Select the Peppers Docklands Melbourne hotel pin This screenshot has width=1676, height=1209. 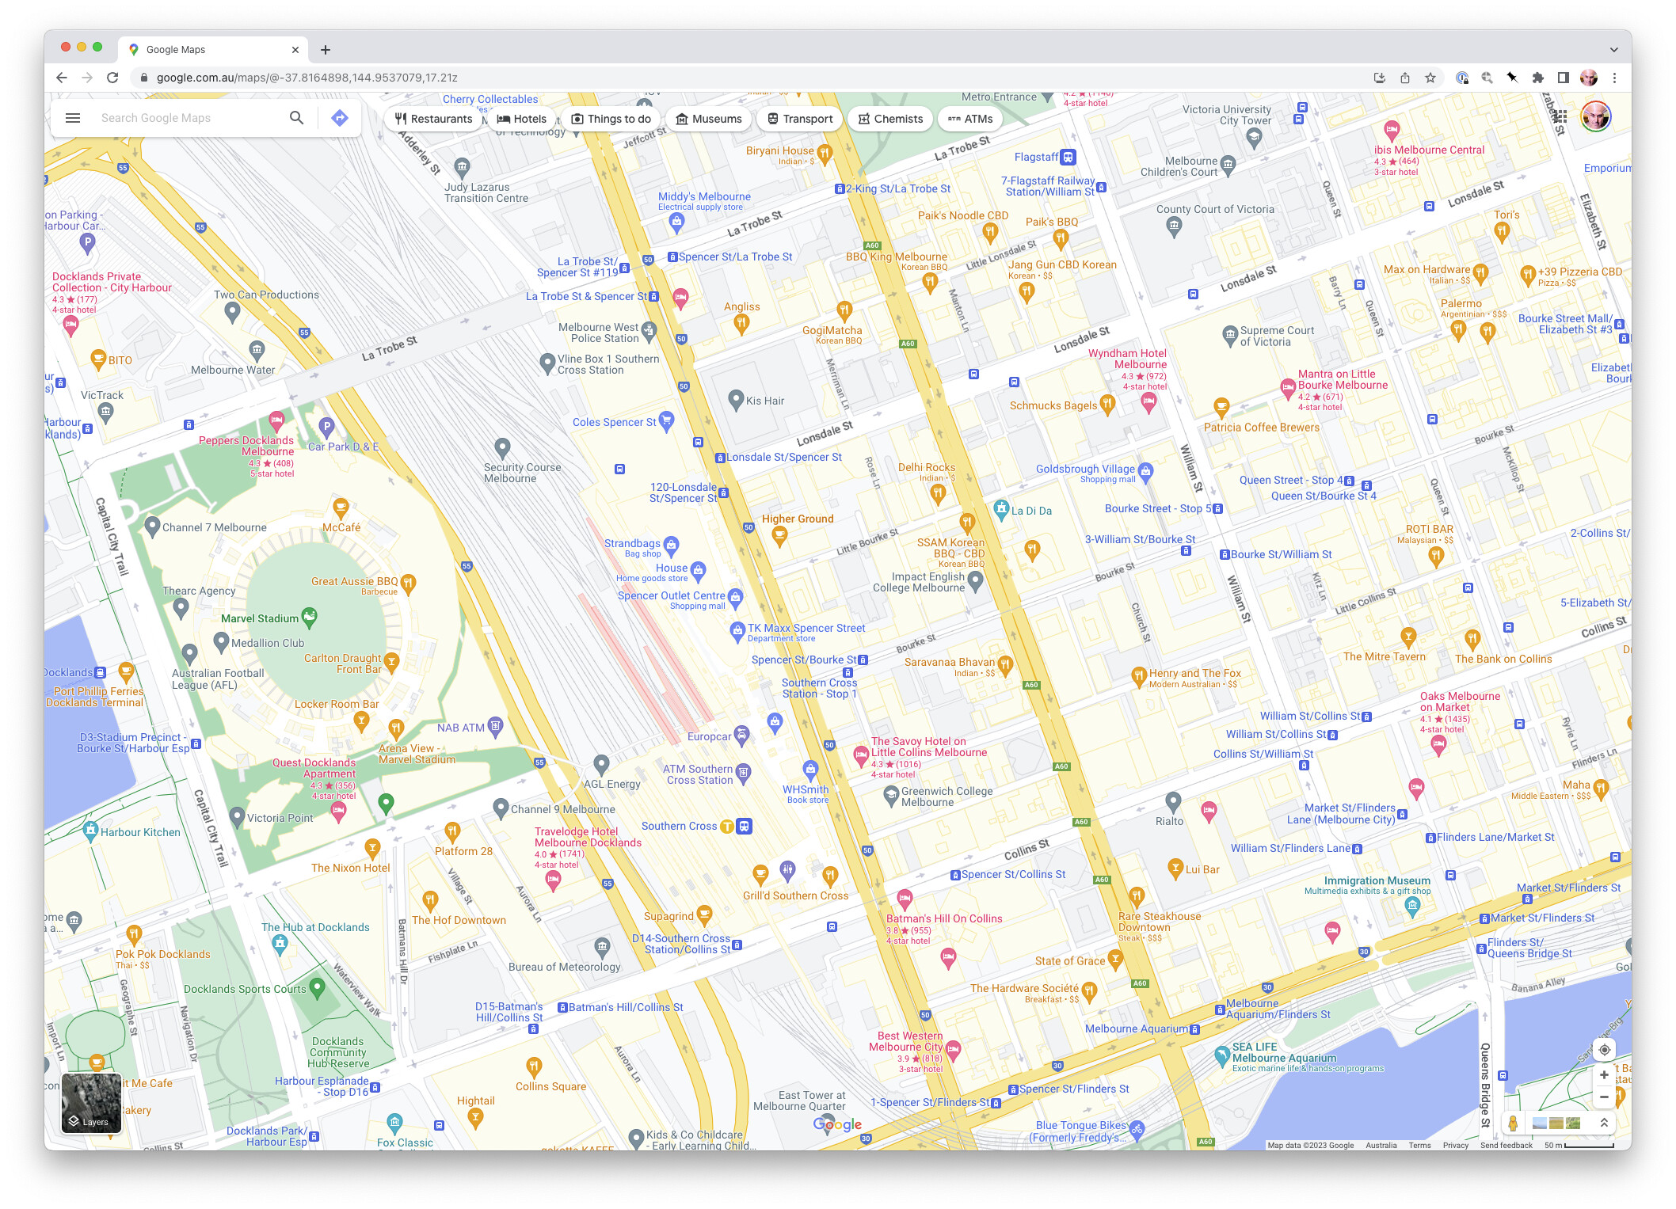[x=276, y=420]
